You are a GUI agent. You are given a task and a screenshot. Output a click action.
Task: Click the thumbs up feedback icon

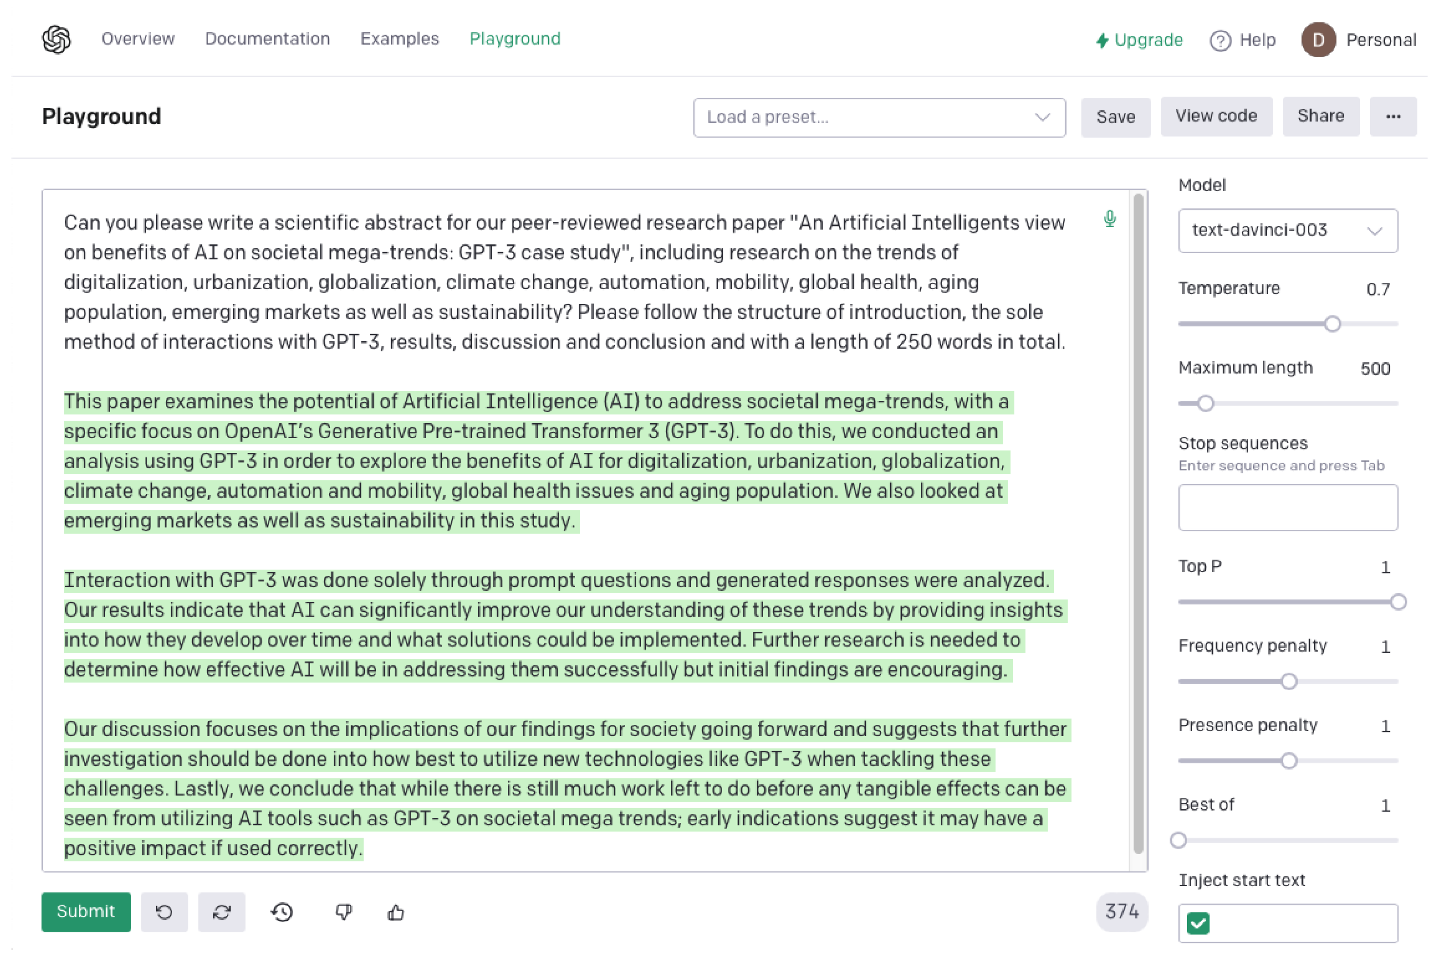point(396,912)
